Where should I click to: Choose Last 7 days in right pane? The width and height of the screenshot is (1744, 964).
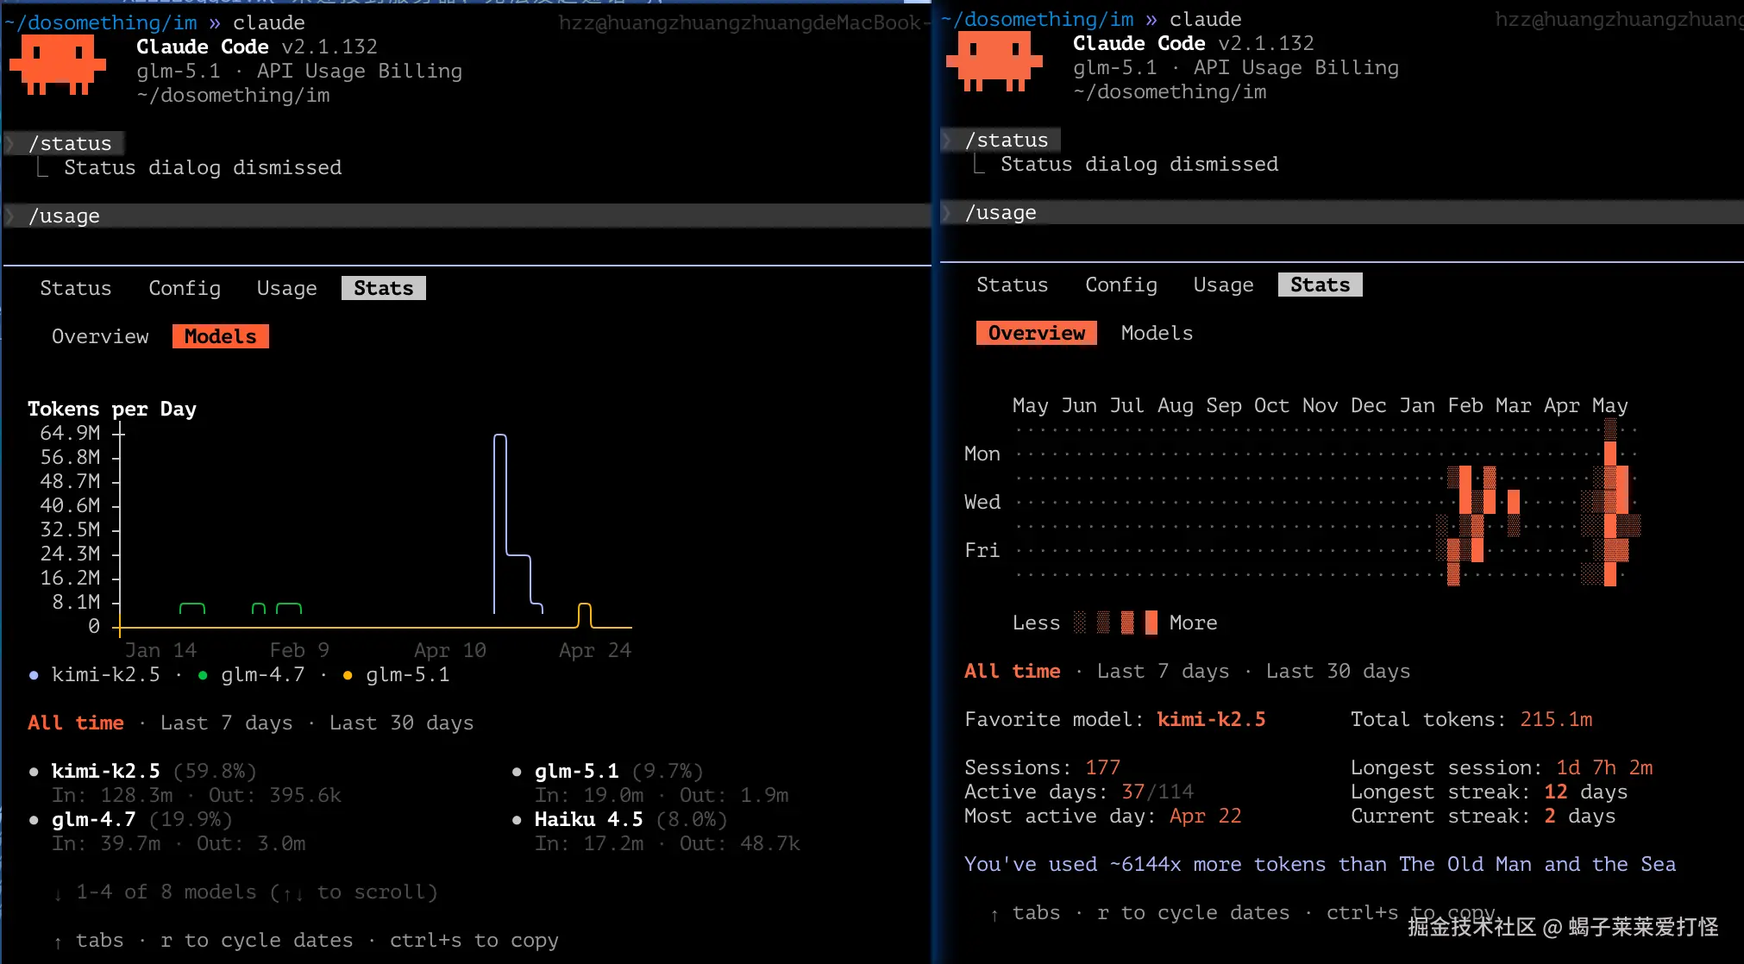(1164, 671)
